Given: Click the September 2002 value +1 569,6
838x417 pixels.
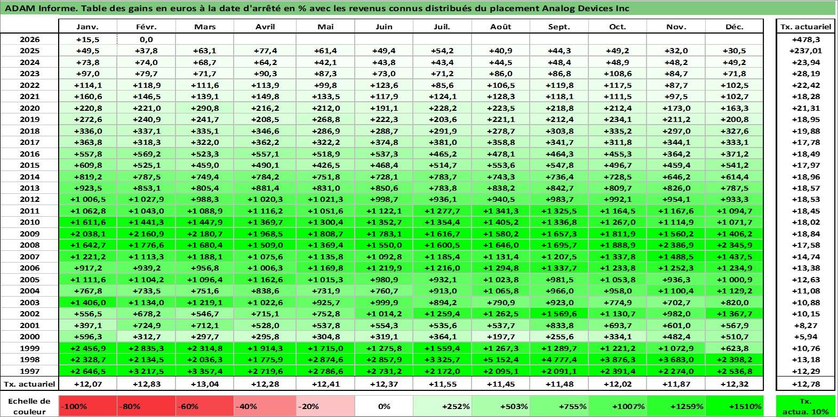Looking at the screenshot, I should tap(559, 314).
